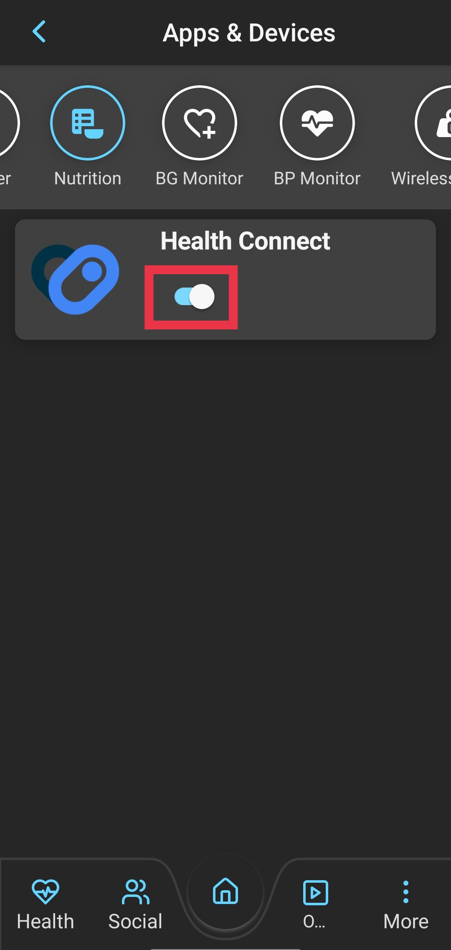Tap the back arrow icon
451x950 pixels.
pyautogui.click(x=39, y=32)
